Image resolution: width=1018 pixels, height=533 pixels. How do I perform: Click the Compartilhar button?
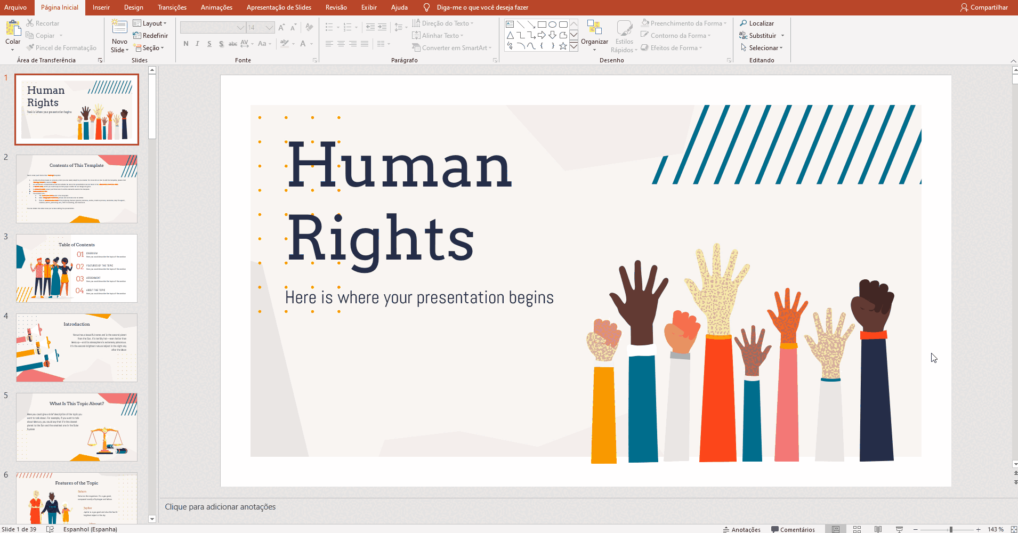(x=984, y=7)
